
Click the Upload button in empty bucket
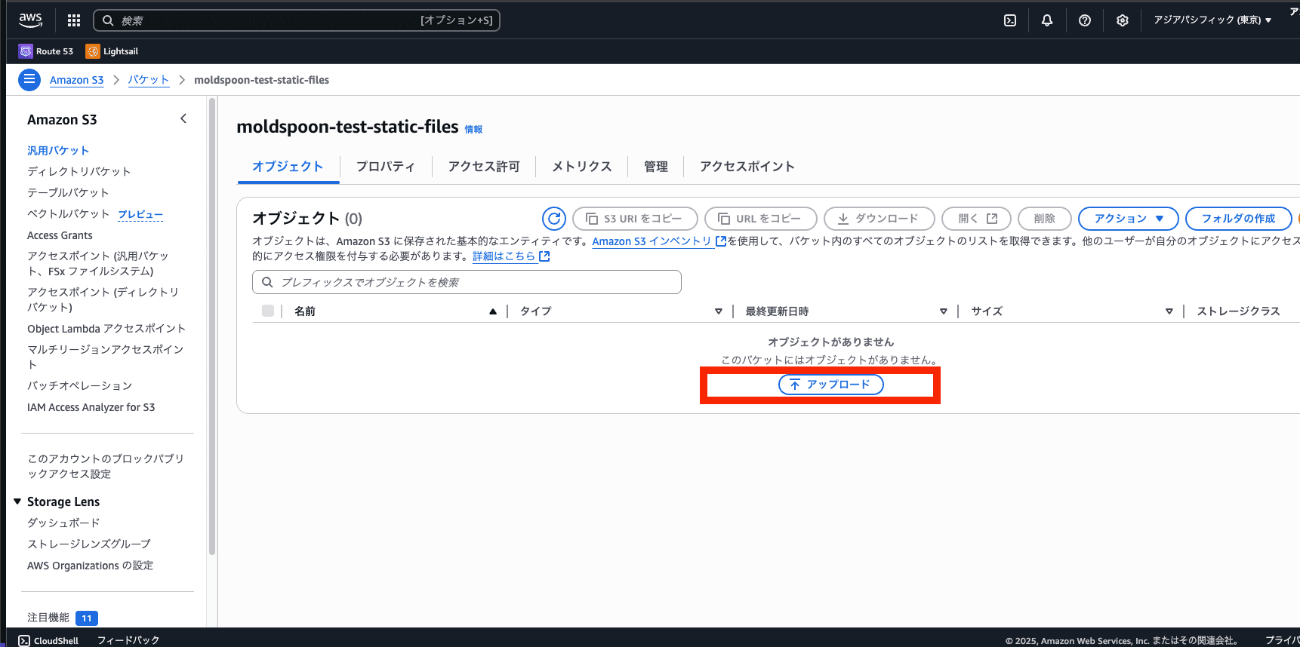[x=830, y=385]
